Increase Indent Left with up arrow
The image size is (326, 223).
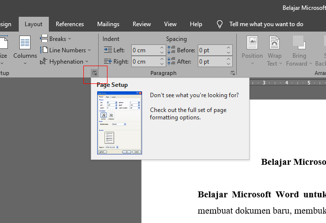pyautogui.click(x=162, y=48)
